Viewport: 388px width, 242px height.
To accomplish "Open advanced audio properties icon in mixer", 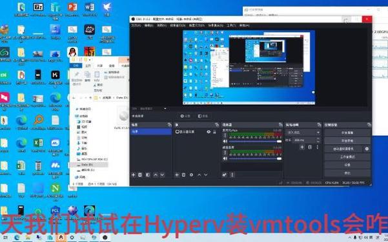I will tap(225, 175).
